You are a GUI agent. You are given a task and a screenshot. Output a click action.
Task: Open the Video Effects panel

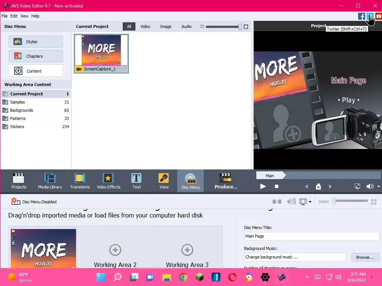pos(109,181)
